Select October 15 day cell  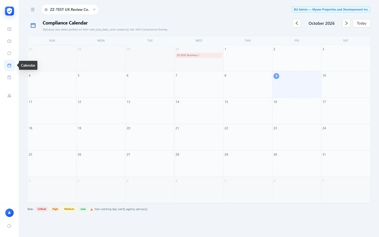pyautogui.click(x=248, y=111)
